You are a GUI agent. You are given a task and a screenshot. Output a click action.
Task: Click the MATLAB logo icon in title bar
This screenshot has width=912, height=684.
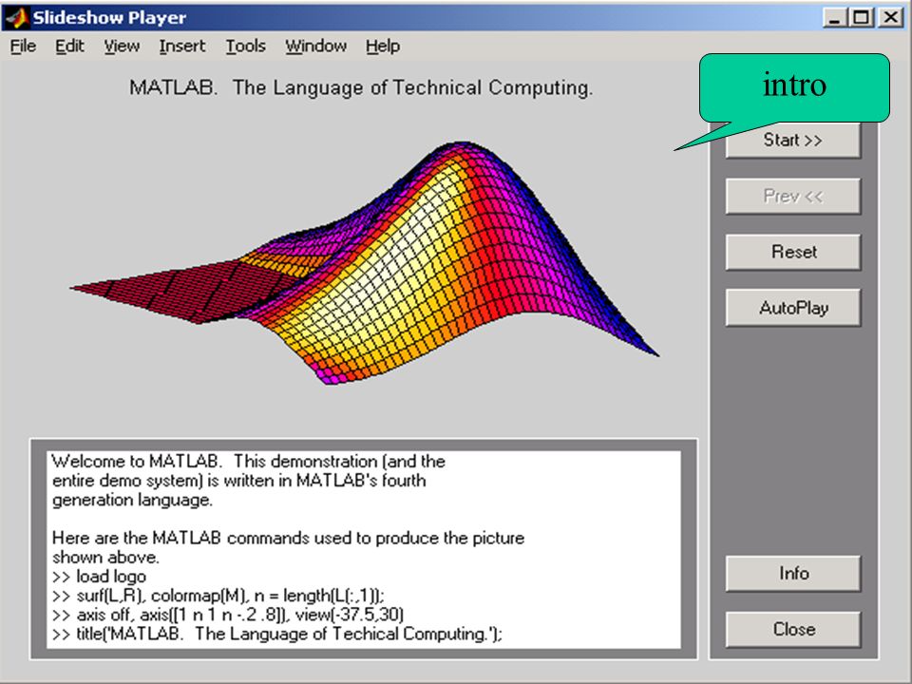17,17
